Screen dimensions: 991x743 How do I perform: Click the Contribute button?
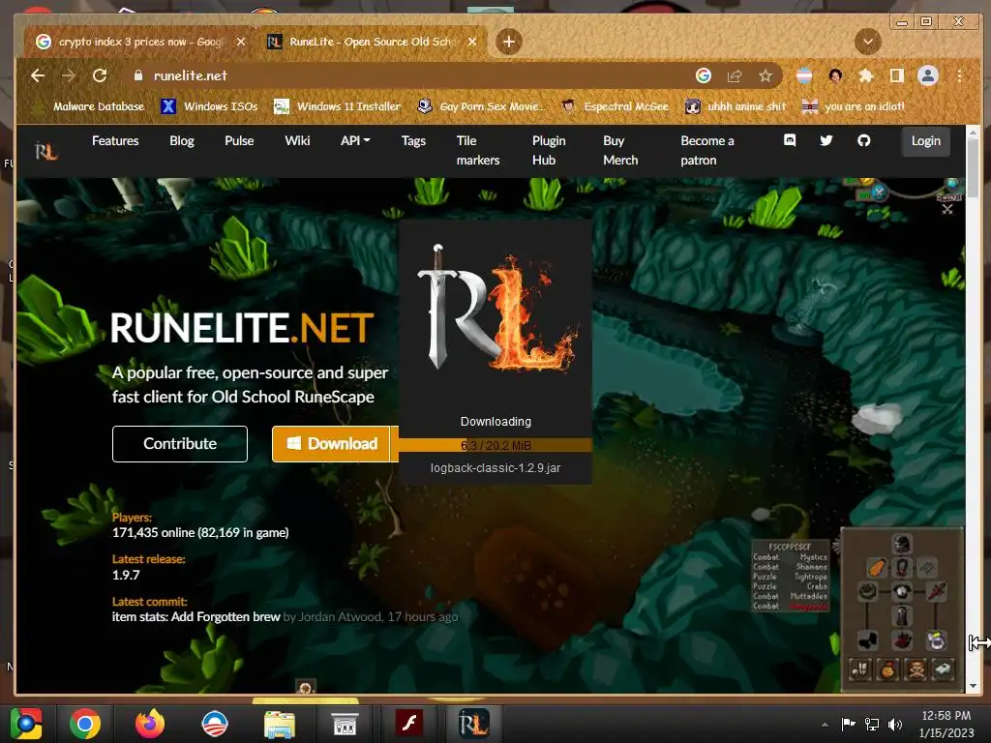pyautogui.click(x=180, y=443)
